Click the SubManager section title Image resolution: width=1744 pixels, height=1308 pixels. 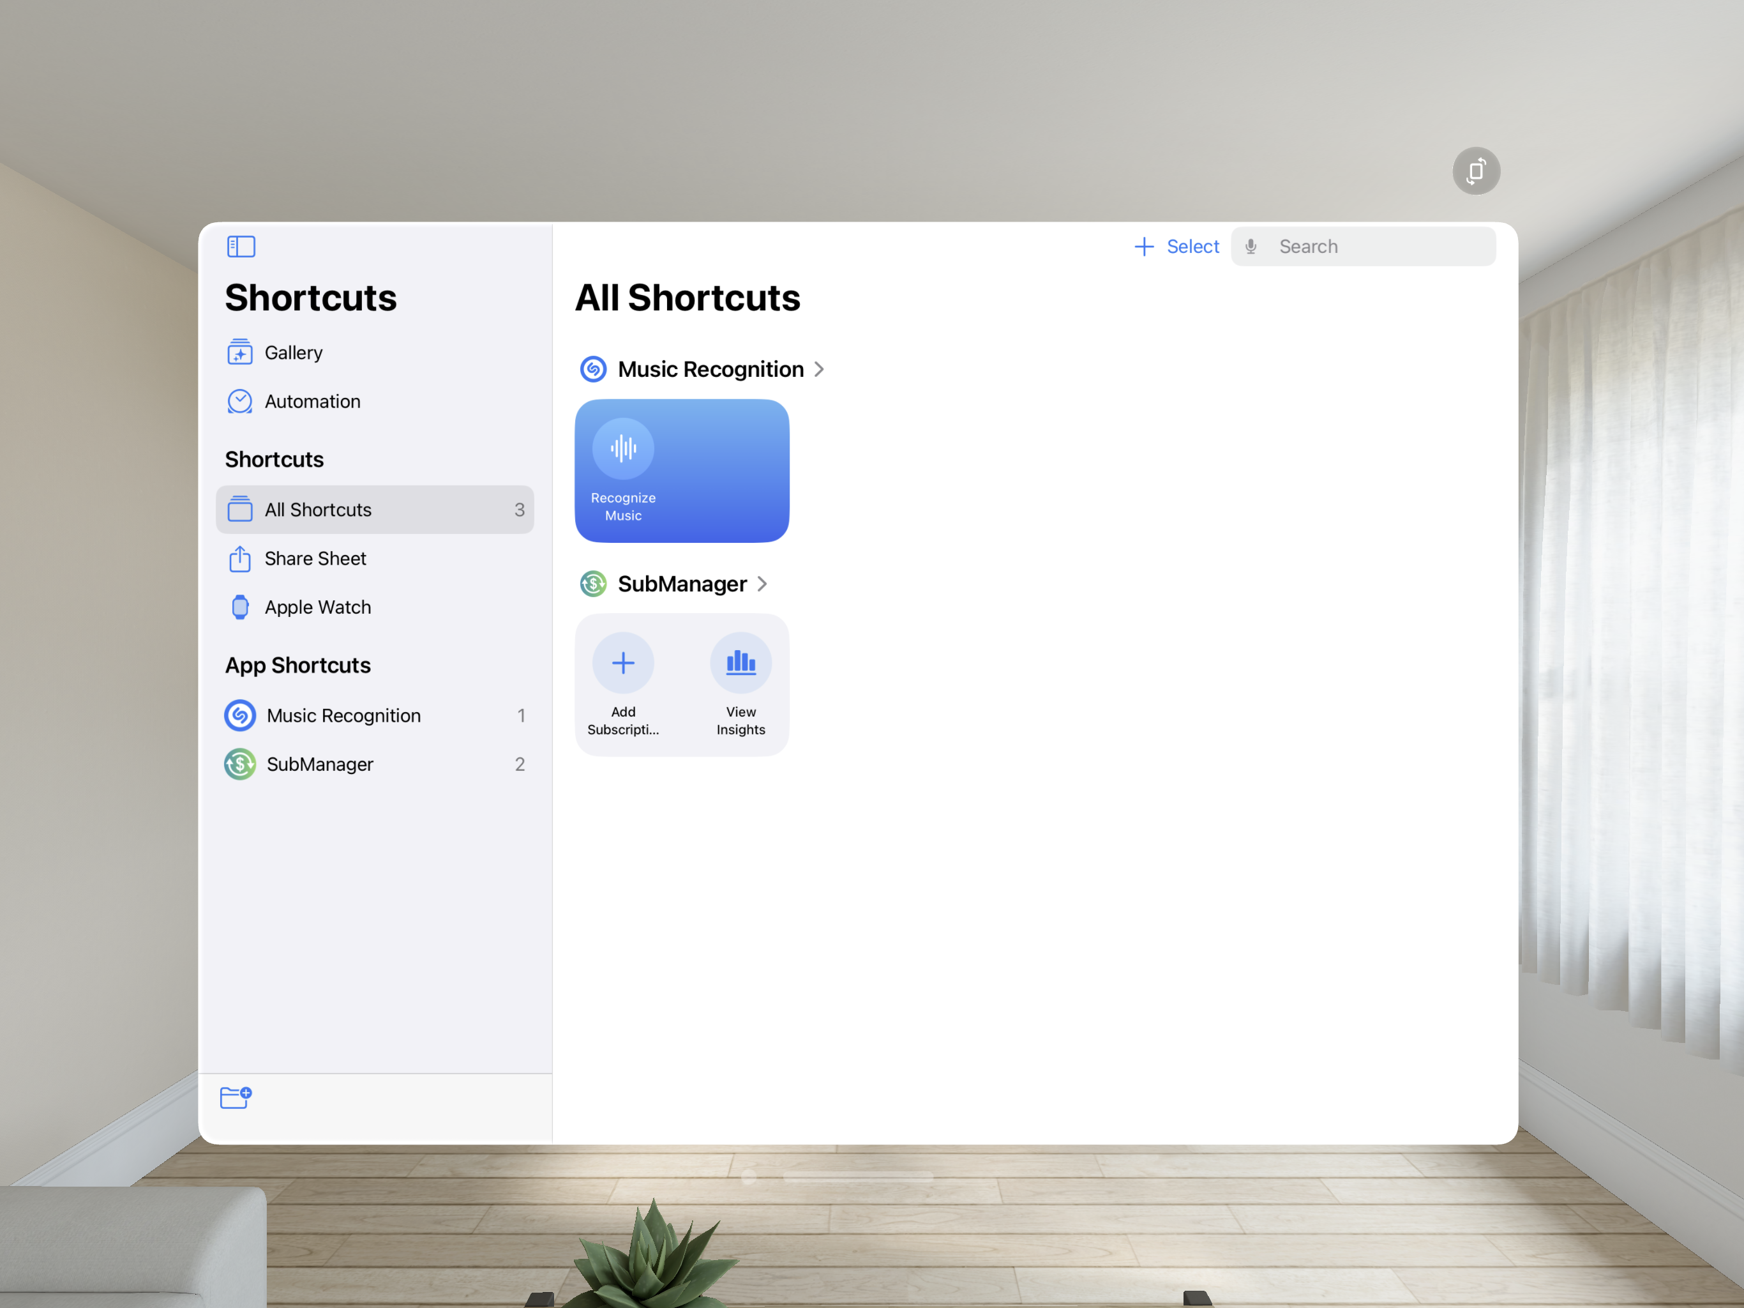(682, 584)
